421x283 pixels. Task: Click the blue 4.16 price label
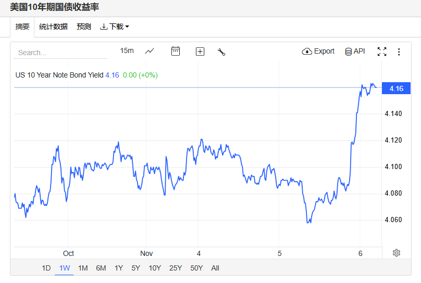coord(397,88)
